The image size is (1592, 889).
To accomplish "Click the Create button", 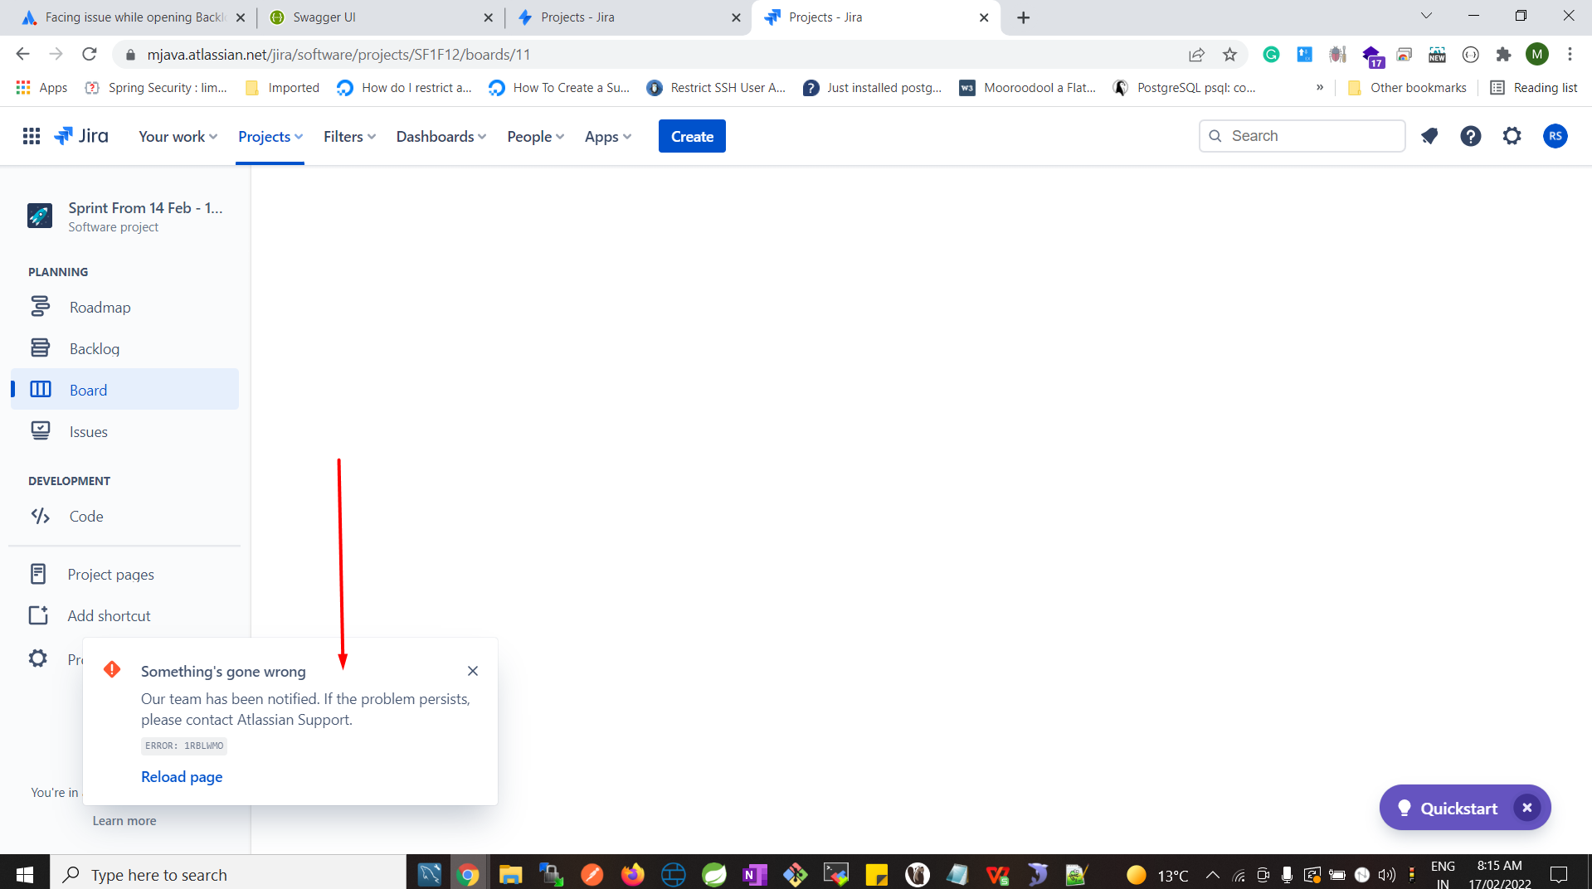I will click(x=691, y=136).
